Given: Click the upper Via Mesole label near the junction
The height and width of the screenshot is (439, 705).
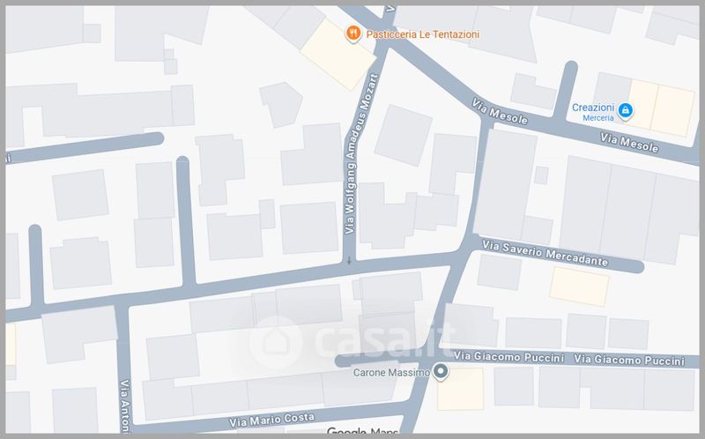Looking at the screenshot, I should [500, 112].
